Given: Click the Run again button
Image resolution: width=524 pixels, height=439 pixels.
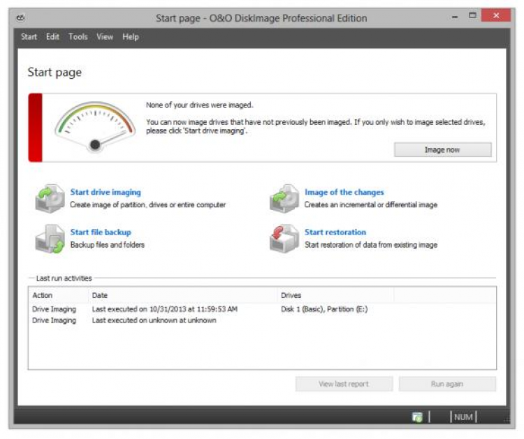Looking at the screenshot, I should pyautogui.click(x=447, y=384).
